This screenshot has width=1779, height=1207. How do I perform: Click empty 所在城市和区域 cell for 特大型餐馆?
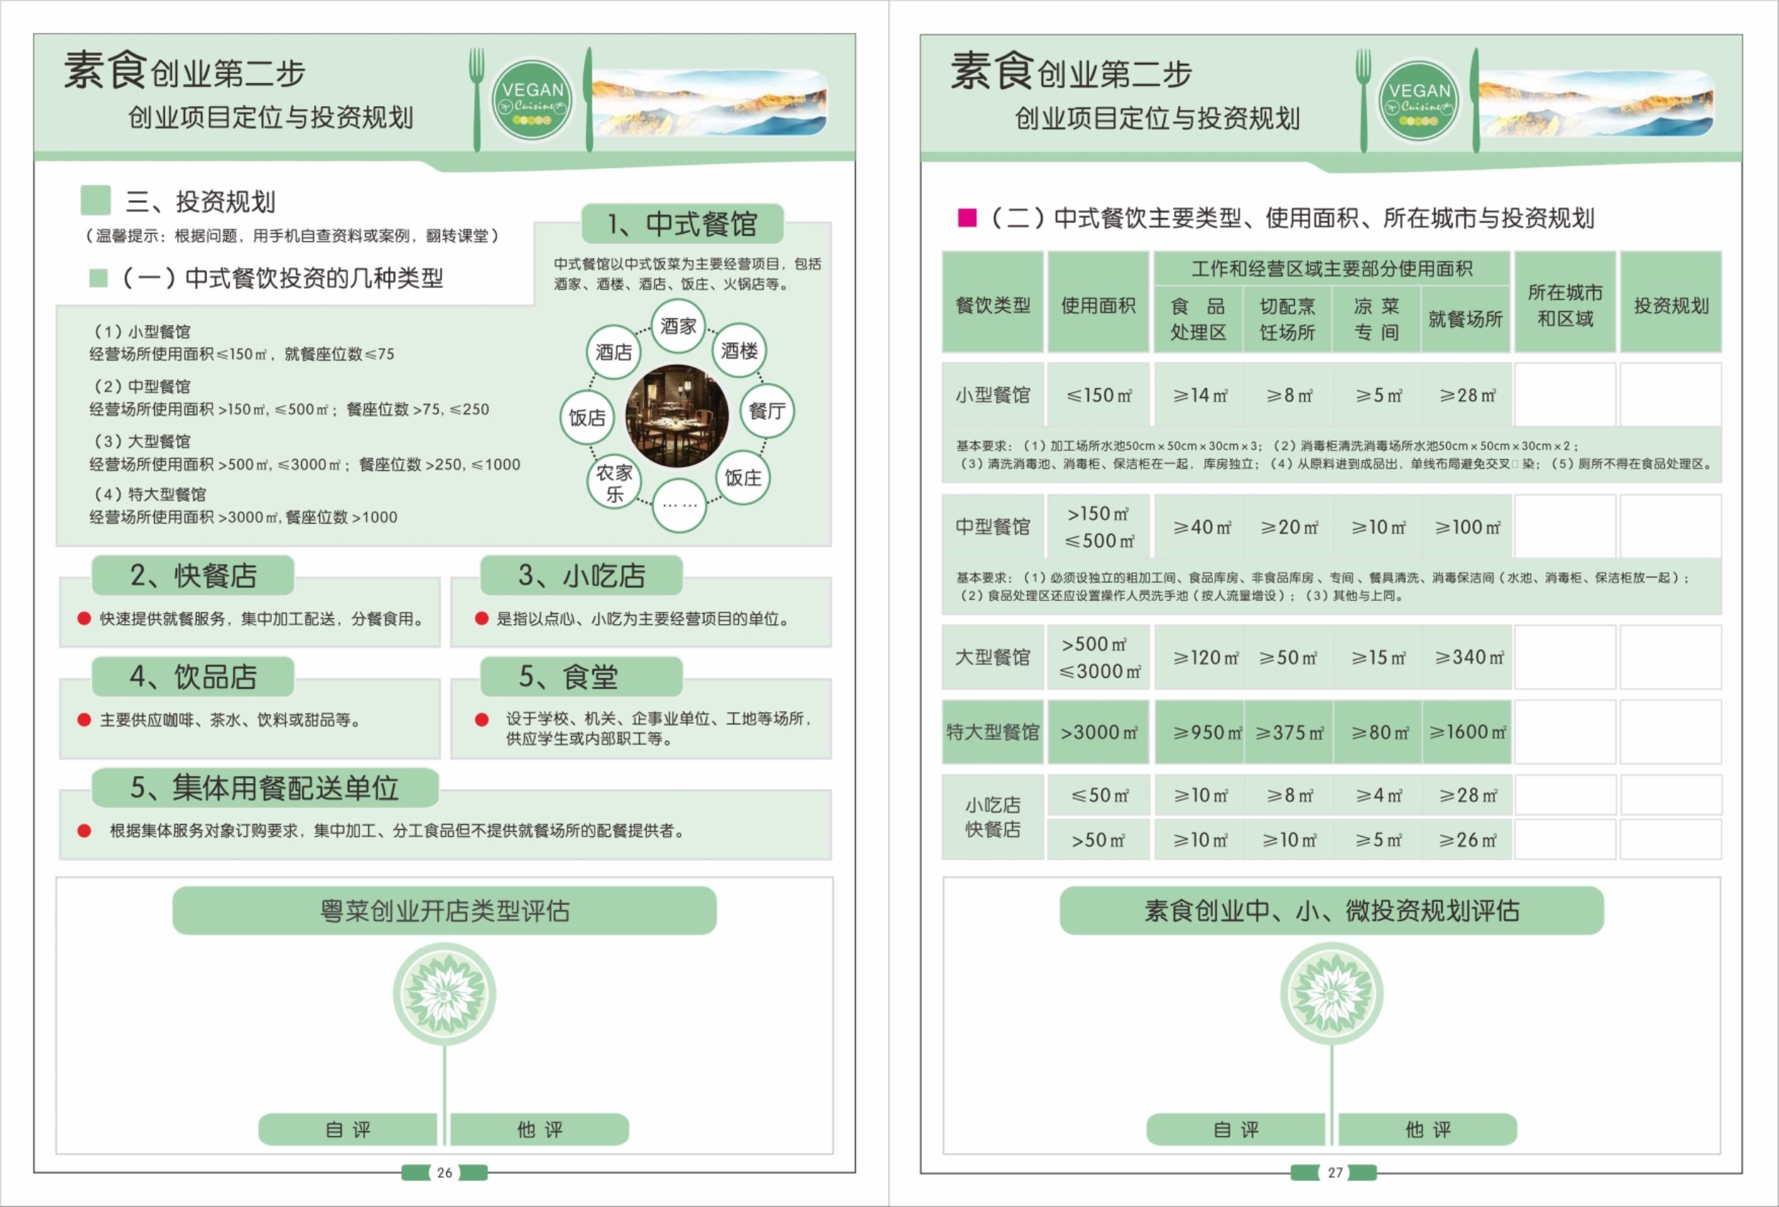1565,732
